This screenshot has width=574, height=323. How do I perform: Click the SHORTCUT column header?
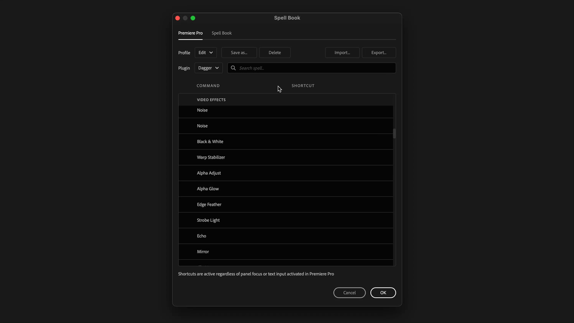(x=302, y=86)
